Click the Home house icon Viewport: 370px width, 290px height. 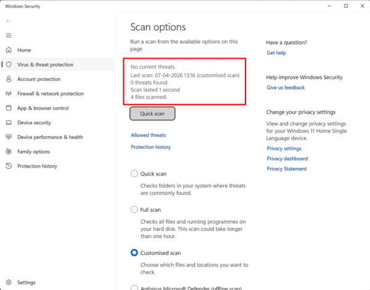pyautogui.click(x=9, y=50)
